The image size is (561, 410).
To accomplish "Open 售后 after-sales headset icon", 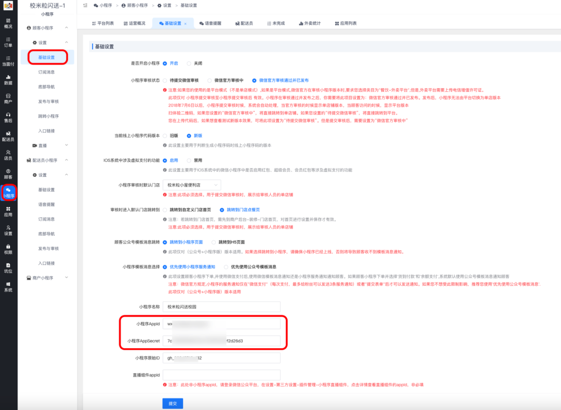I will pos(8,117).
